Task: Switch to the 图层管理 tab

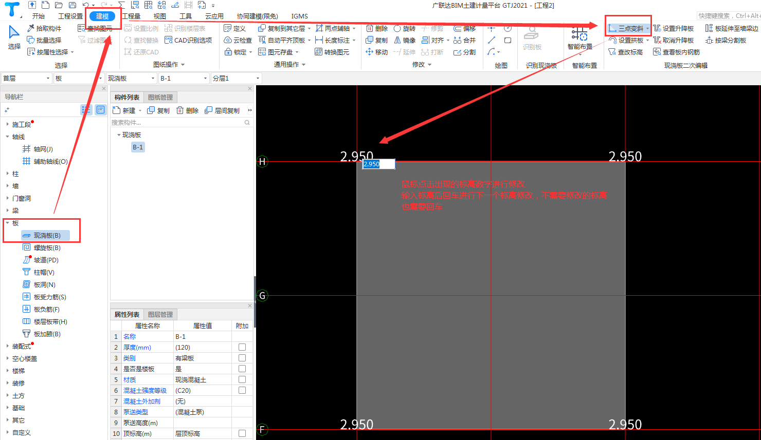Action: [x=160, y=314]
